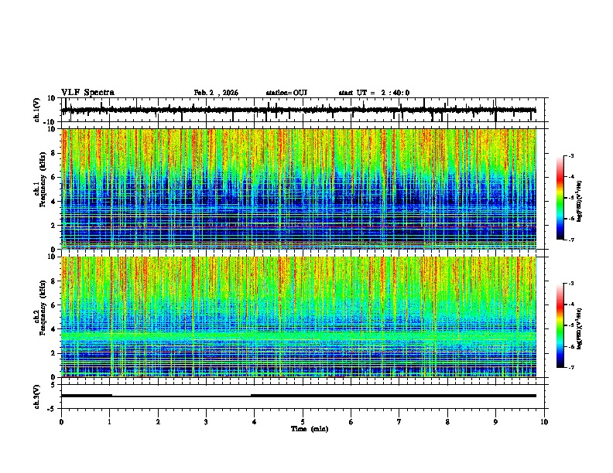This screenshot has height=473, width=613.
Task: Click the ch.1 'Frequency (kHz)' axis label
Action: point(41,180)
